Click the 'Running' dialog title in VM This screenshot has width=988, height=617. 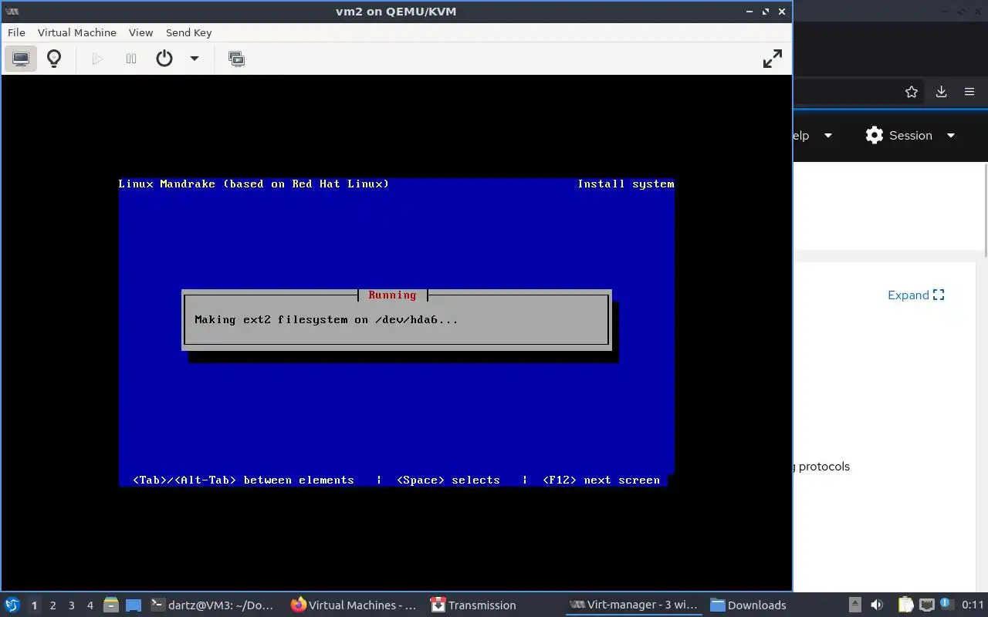[x=392, y=295]
